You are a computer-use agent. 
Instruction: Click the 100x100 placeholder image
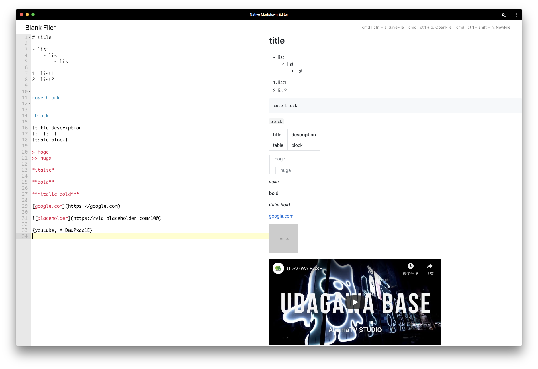pos(283,238)
